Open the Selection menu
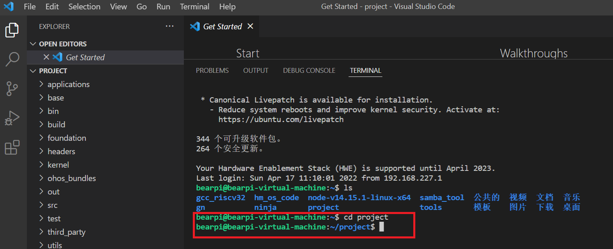The height and width of the screenshot is (249, 613). point(84,7)
